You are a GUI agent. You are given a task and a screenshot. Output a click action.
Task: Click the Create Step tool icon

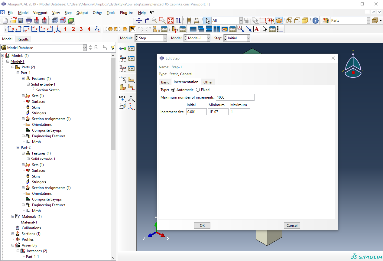click(x=123, y=48)
